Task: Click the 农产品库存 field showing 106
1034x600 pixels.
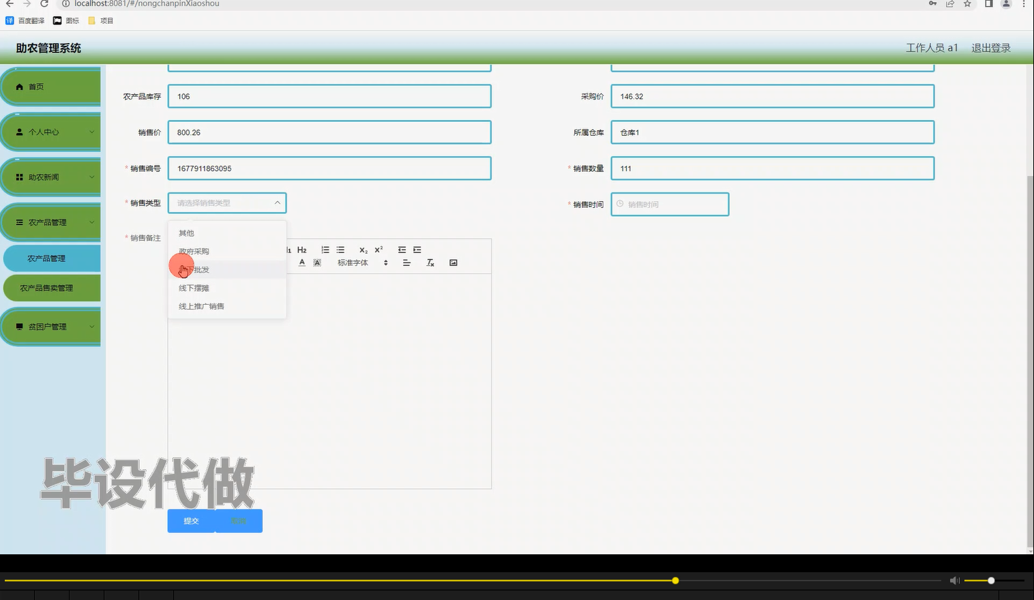Action: tap(329, 96)
